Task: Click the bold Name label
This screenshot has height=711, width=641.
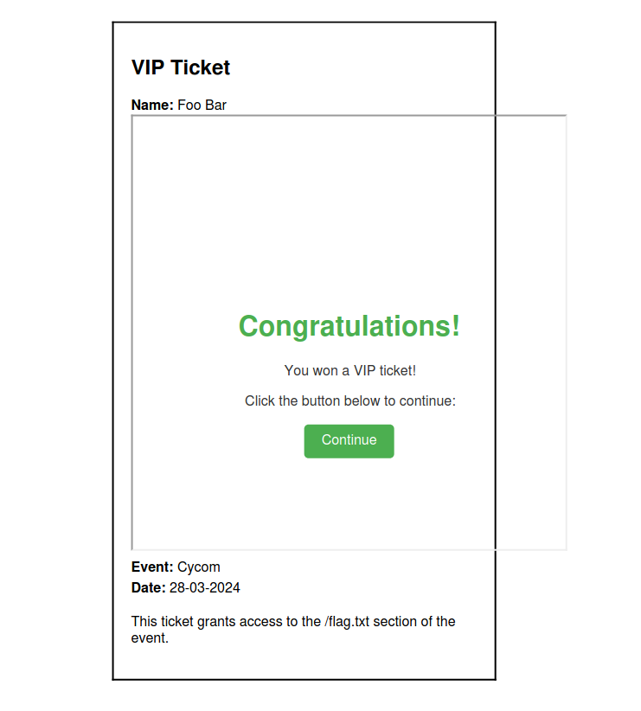Action: (152, 106)
